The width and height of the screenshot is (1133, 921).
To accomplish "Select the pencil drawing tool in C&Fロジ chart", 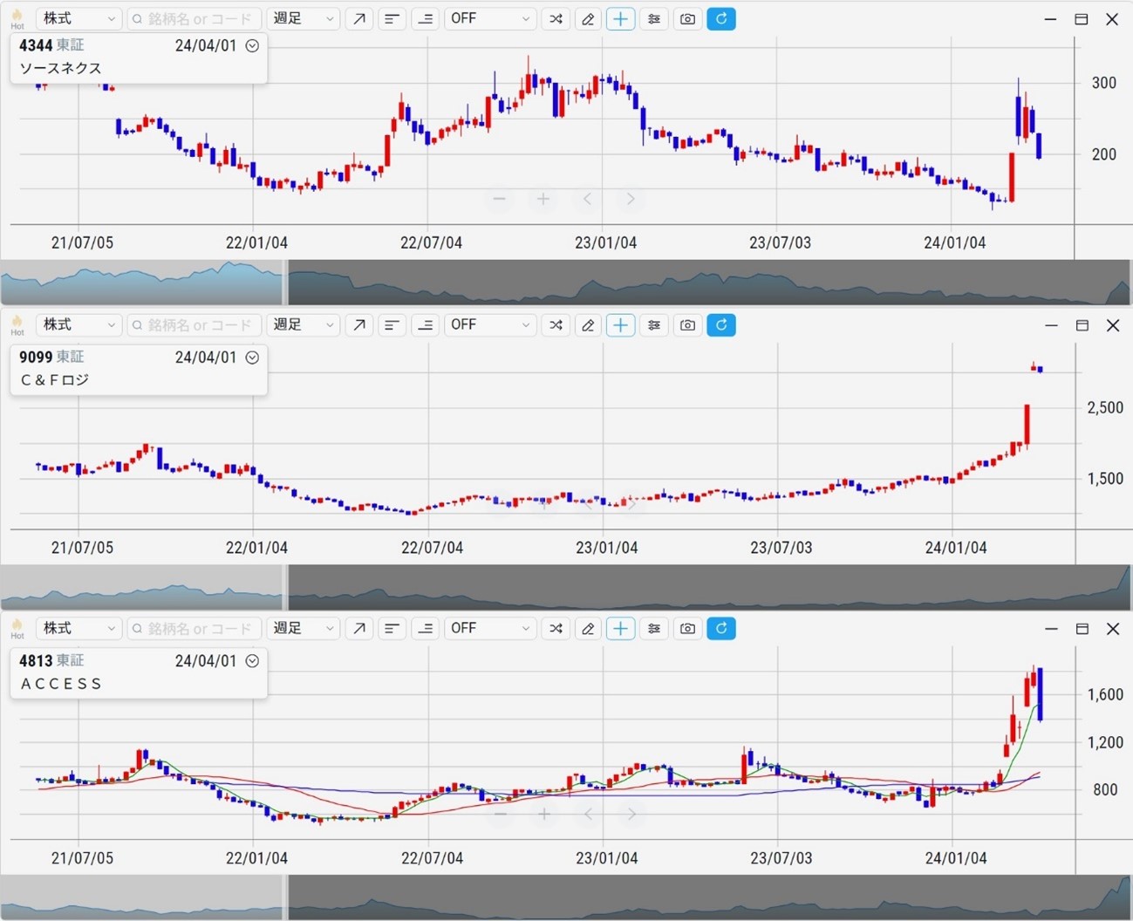I will coord(588,325).
